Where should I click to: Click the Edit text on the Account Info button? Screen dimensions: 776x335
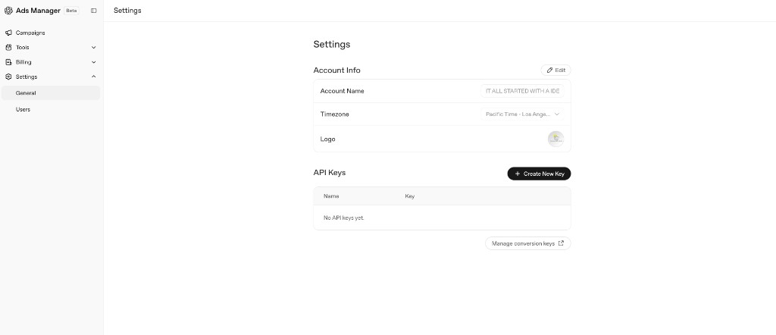(560, 70)
